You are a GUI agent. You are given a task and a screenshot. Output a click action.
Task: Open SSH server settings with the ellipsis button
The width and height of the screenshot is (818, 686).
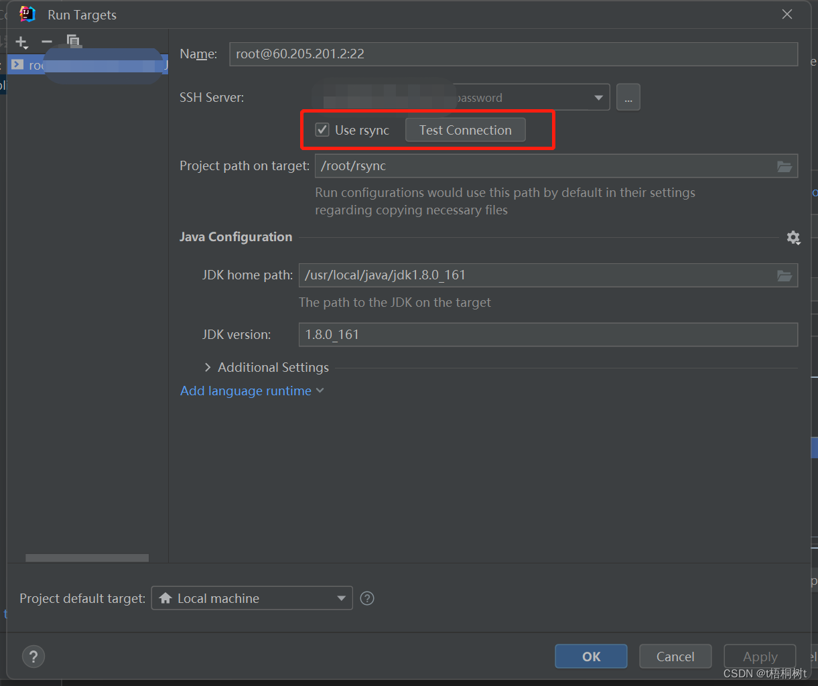628,96
